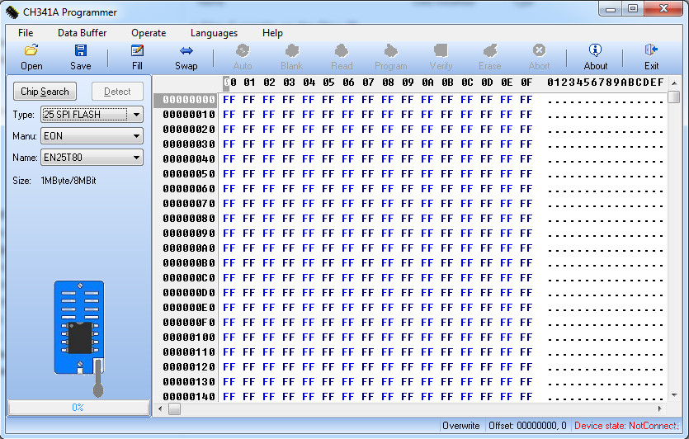Click the Save floppy disk icon
The height and width of the screenshot is (439, 689).
tap(80, 50)
